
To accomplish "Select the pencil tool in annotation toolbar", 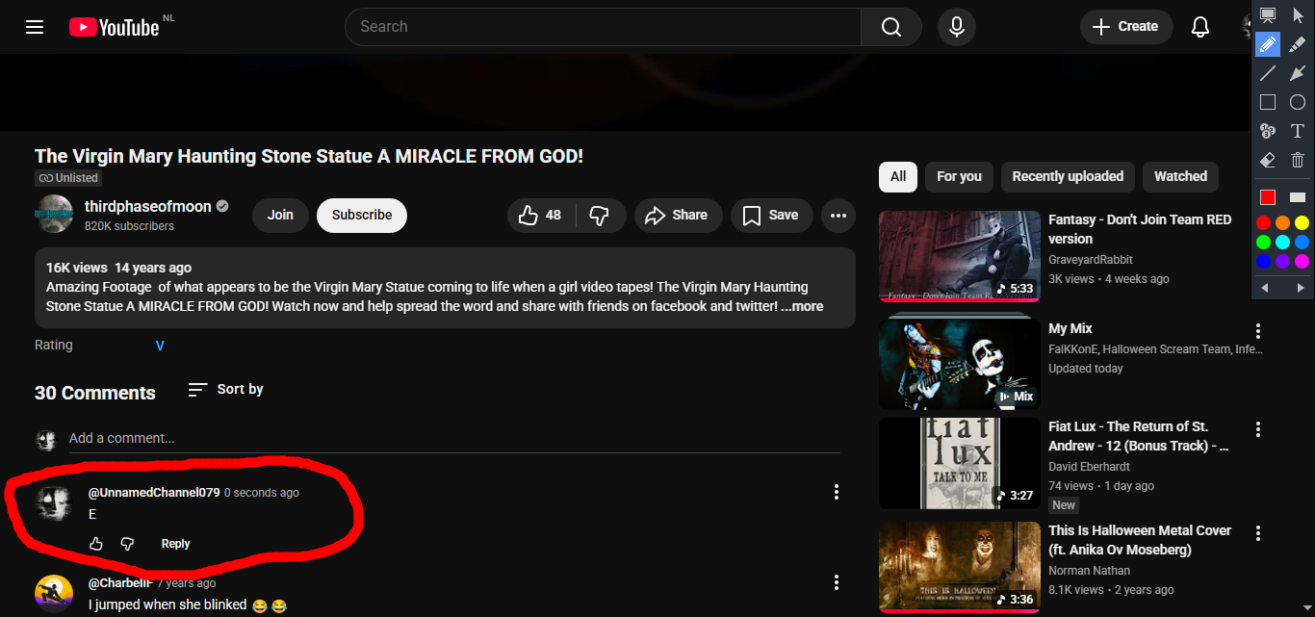I will [x=1268, y=44].
